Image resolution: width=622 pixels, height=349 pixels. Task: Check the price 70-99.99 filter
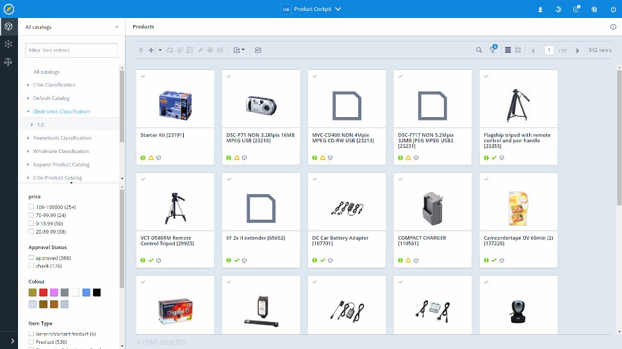pyautogui.click(x=31, y=215)
